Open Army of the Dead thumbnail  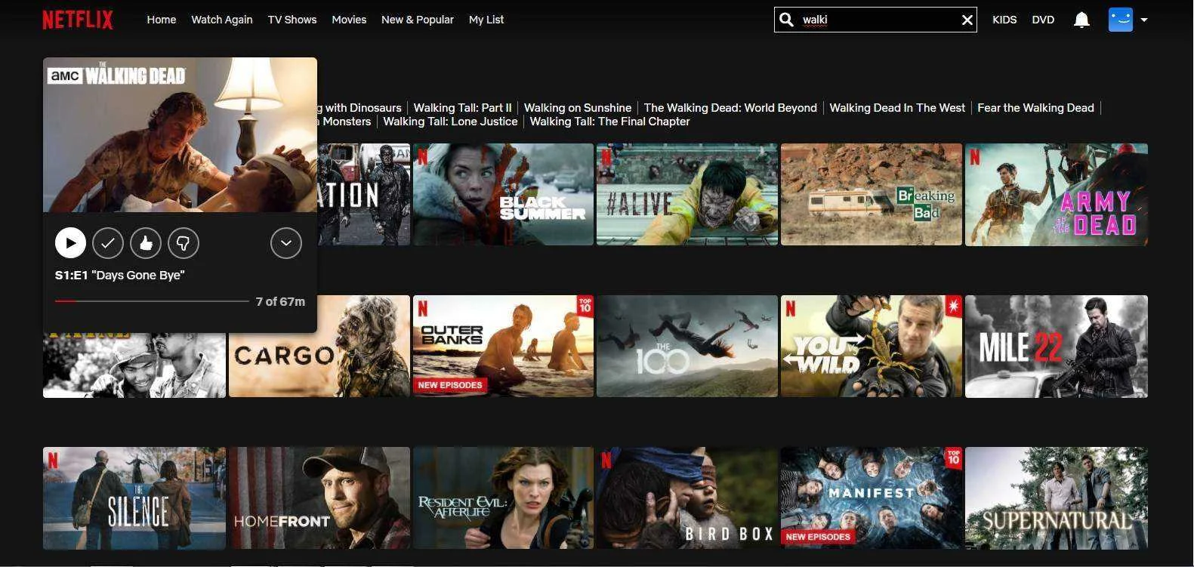click(1057, 194)
